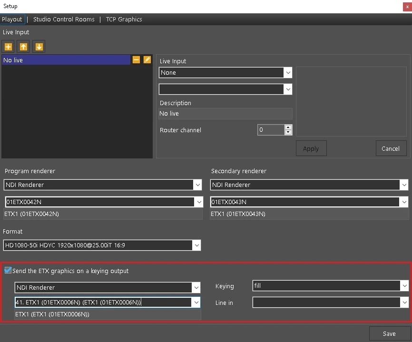Uncheck Send the ETX graphics on keying output
Image resolution: width=412 pixels, height=342 pixels.
(x=8, y=271)
